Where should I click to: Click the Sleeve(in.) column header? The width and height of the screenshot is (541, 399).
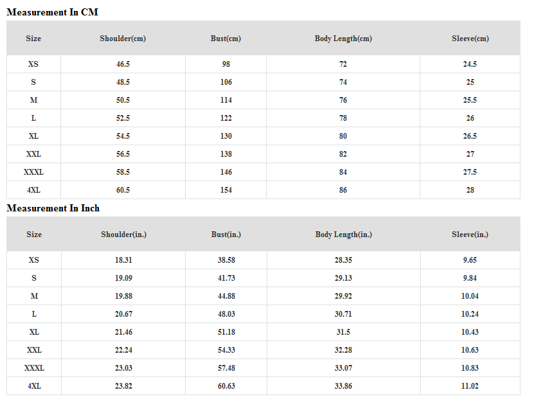tap(470, 235)
